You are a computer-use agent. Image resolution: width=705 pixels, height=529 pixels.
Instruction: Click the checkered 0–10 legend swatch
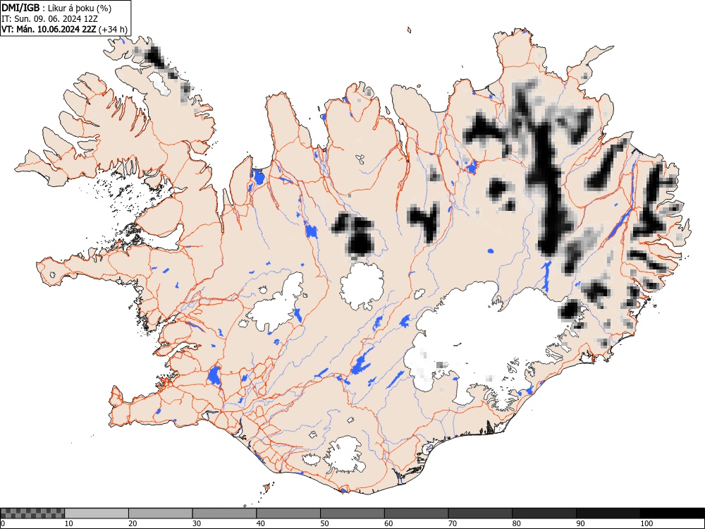tap(33, 513)
